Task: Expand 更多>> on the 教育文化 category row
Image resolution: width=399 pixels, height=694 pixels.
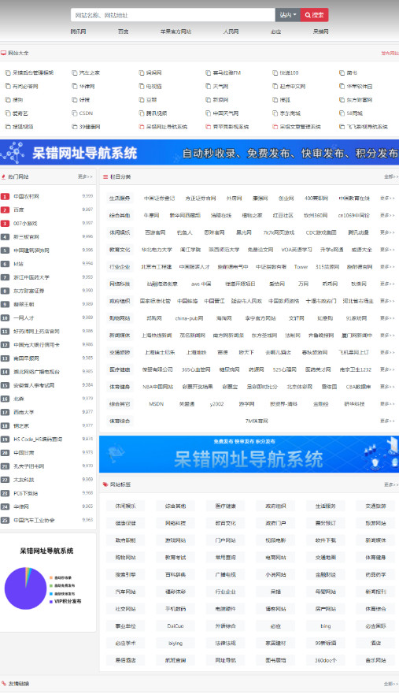Action: [387, 250]
